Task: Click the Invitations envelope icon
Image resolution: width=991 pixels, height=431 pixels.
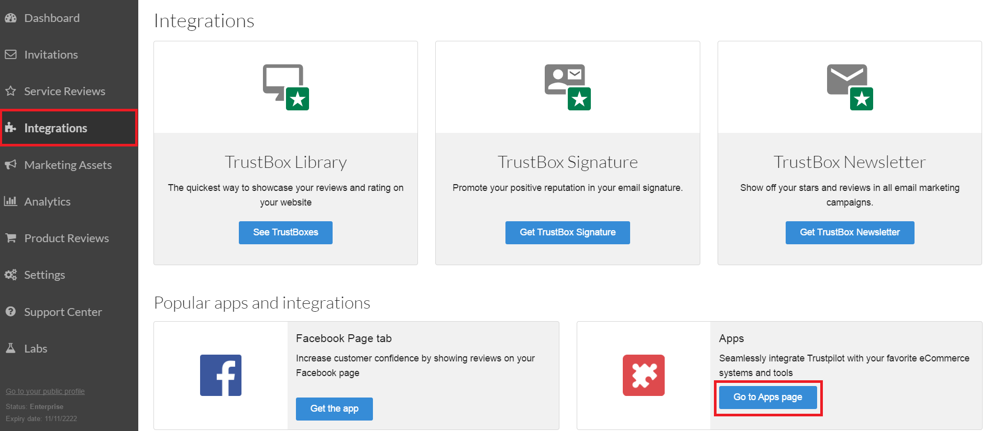Action: 10,54
